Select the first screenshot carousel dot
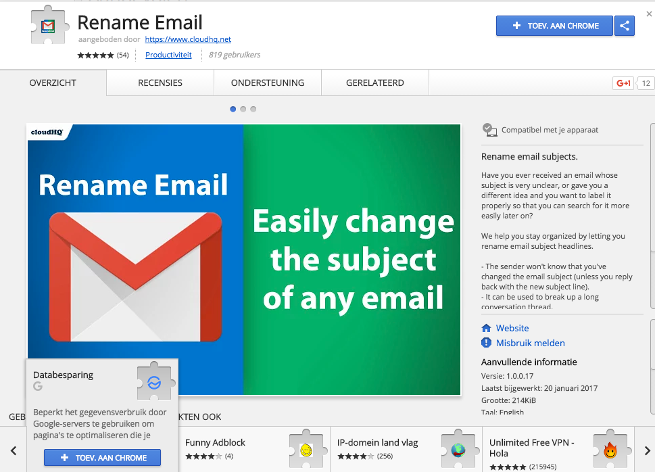Viewport: 655px width, 472px height. point(233,109)
